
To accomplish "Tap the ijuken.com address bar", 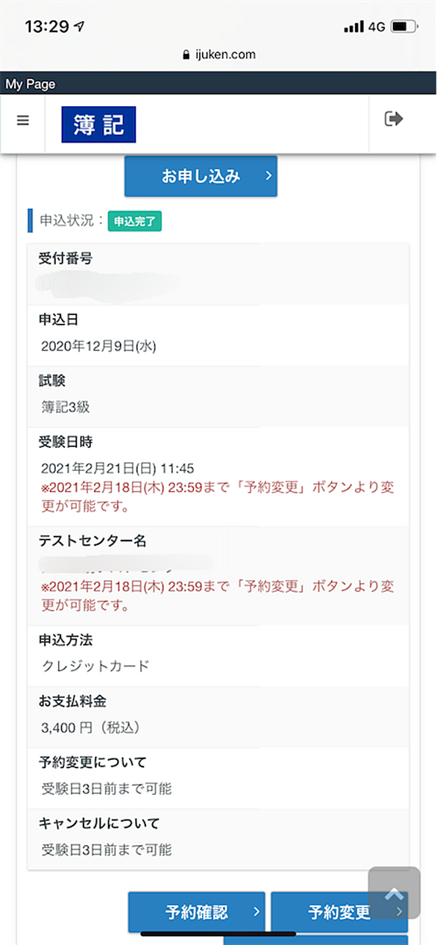I will pyautogui.click(x=218, y=54).
